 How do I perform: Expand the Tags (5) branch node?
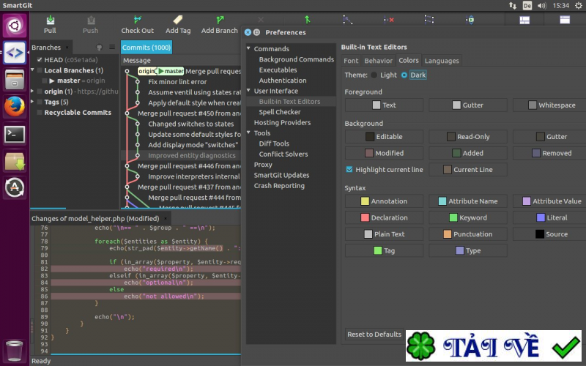(x=34, y=102)
